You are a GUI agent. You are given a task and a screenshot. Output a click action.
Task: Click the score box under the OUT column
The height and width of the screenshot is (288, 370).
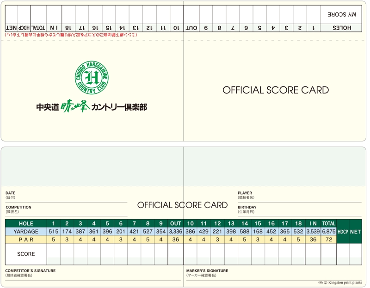(x=176, y=254)
